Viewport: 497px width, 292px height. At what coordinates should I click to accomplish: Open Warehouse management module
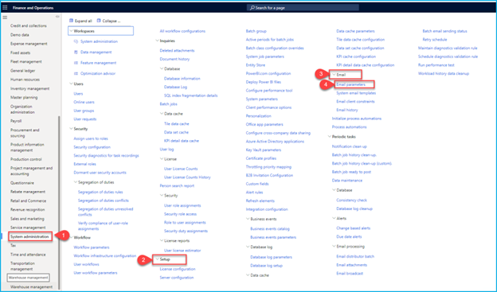pyautogui.click(x=31, y=287)
